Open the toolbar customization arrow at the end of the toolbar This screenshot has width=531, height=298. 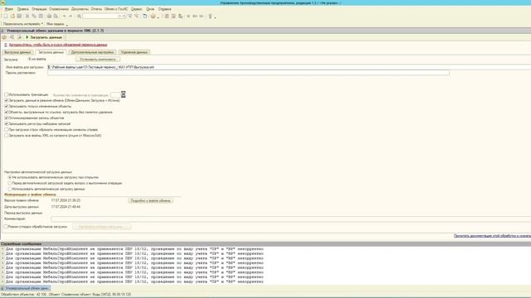click(215, 17)
